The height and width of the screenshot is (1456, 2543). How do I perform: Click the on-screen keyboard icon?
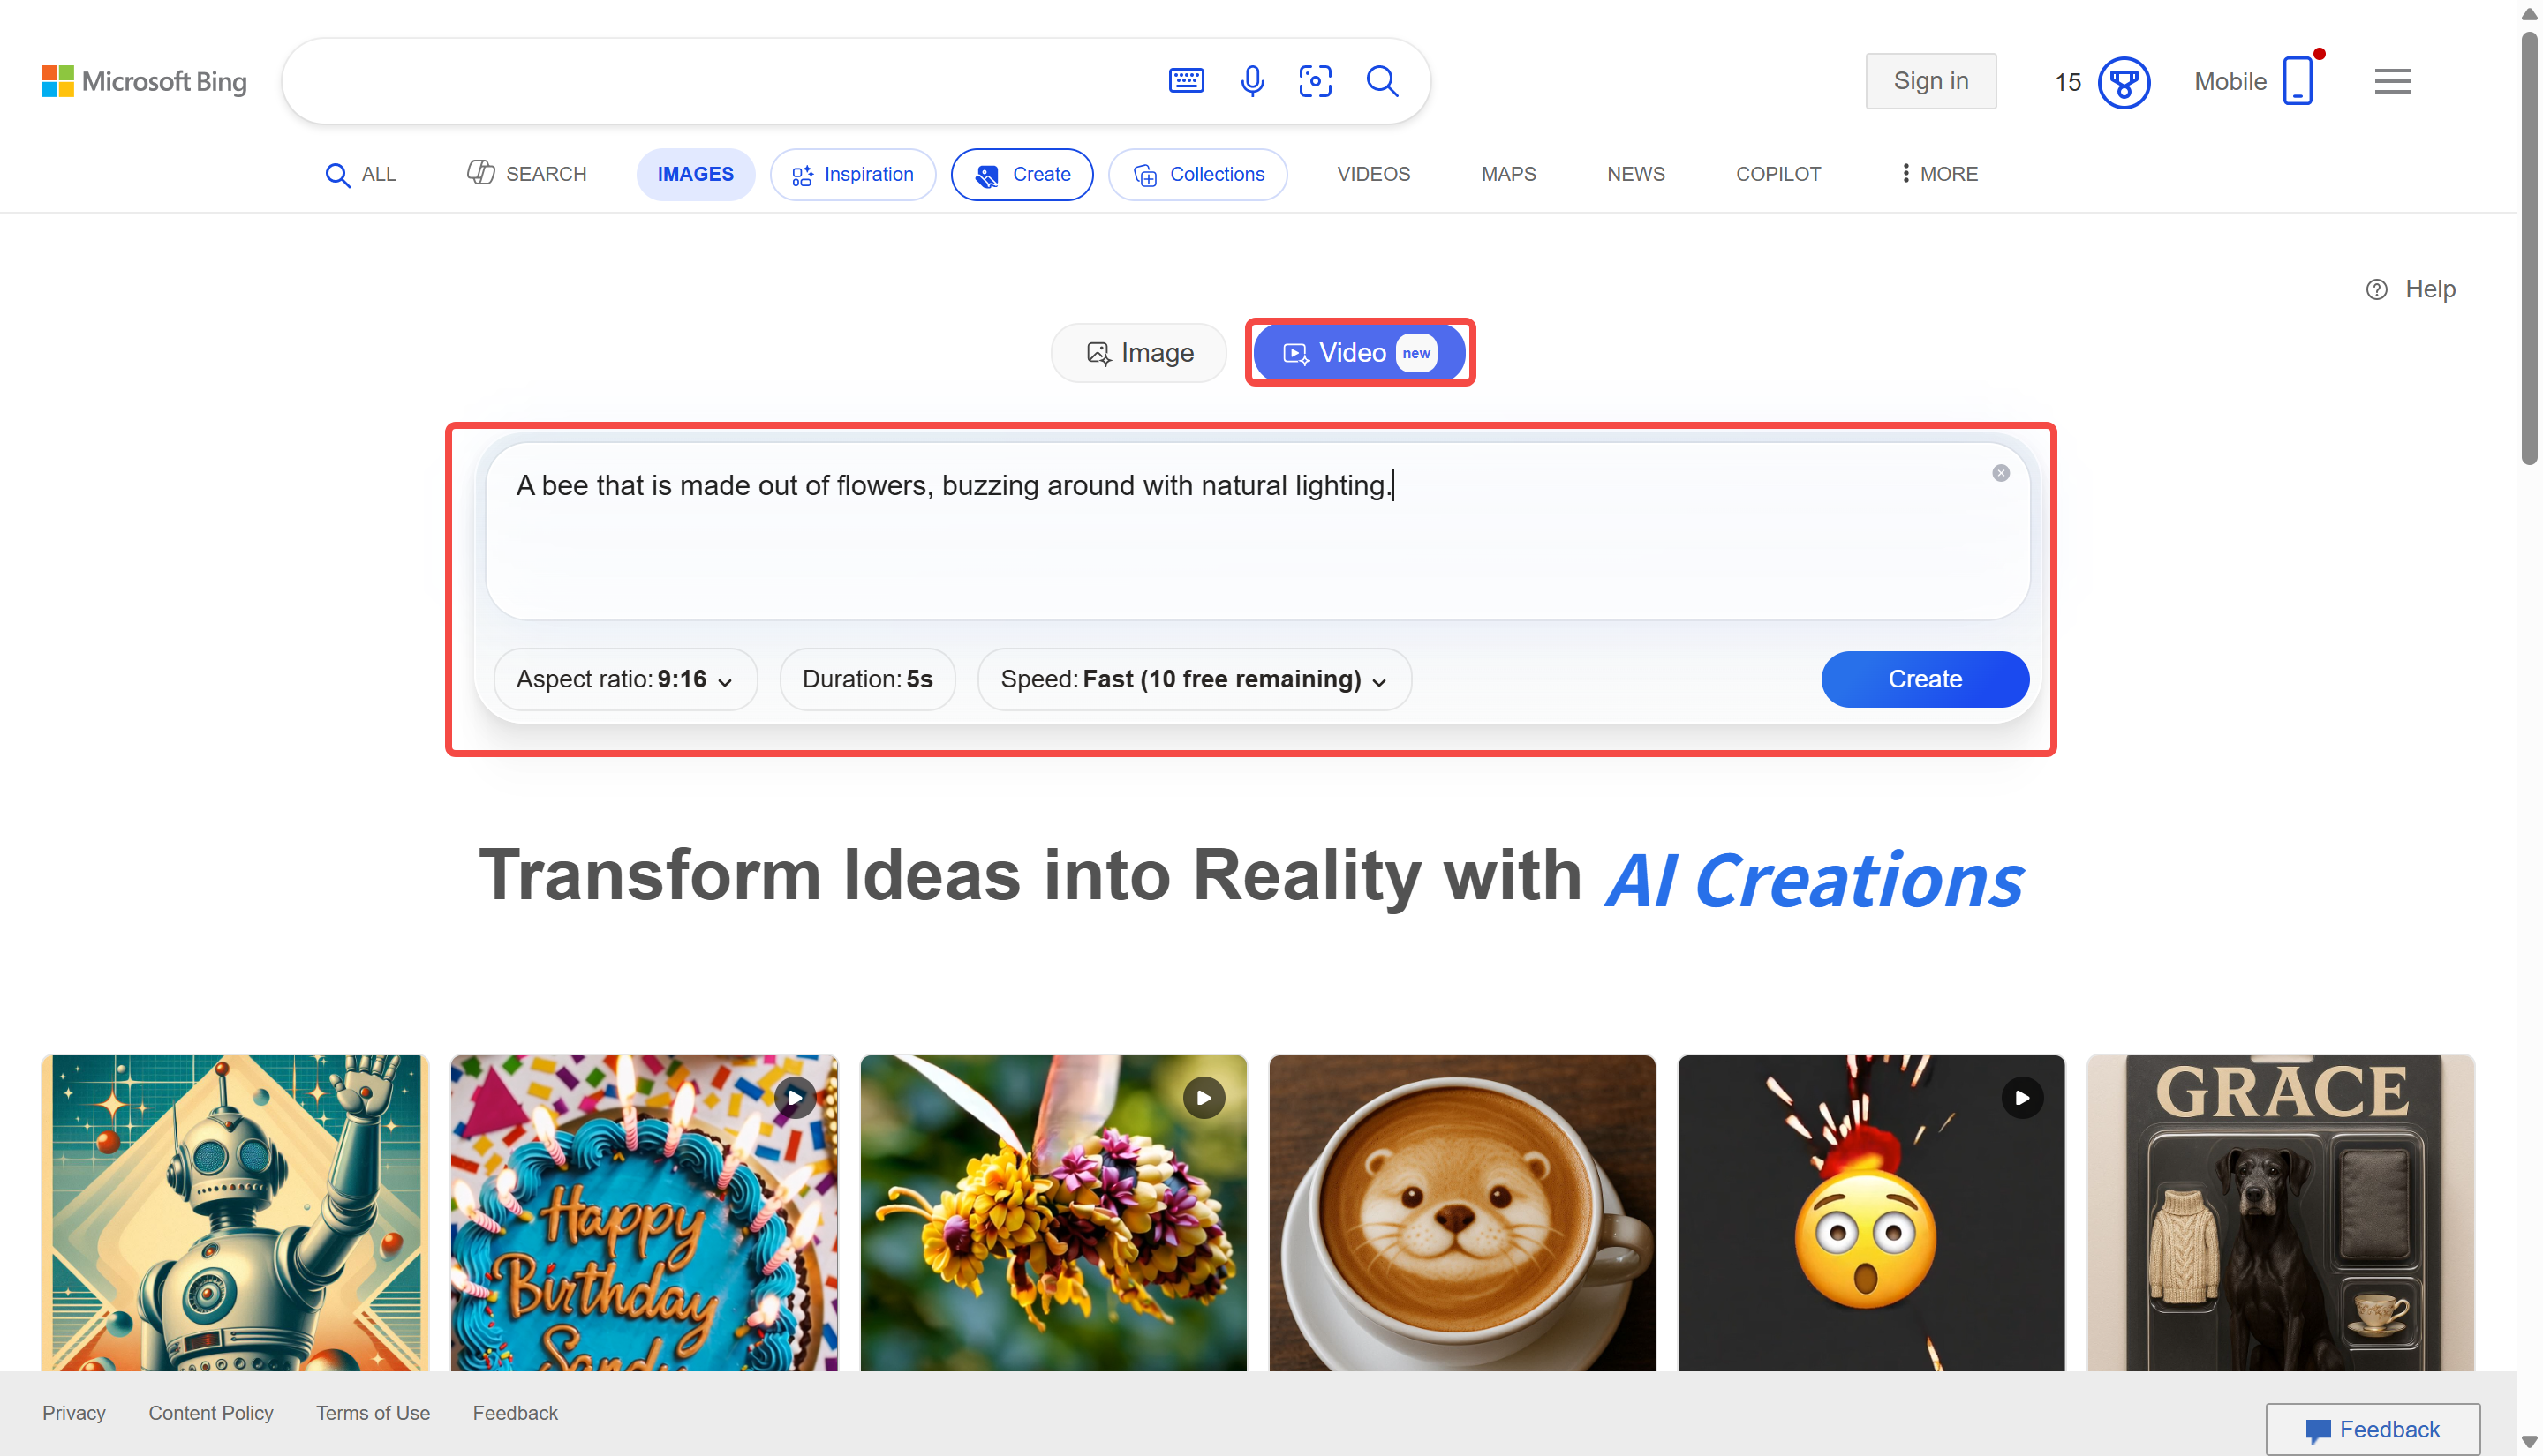(1186, 81)
